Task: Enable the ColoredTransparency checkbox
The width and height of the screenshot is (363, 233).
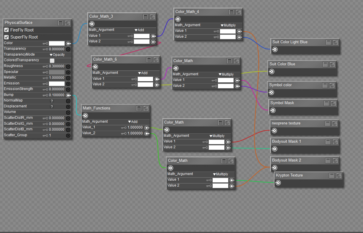Action: 52,61
